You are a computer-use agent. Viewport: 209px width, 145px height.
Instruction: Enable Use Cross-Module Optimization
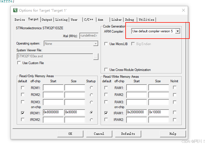106,70
